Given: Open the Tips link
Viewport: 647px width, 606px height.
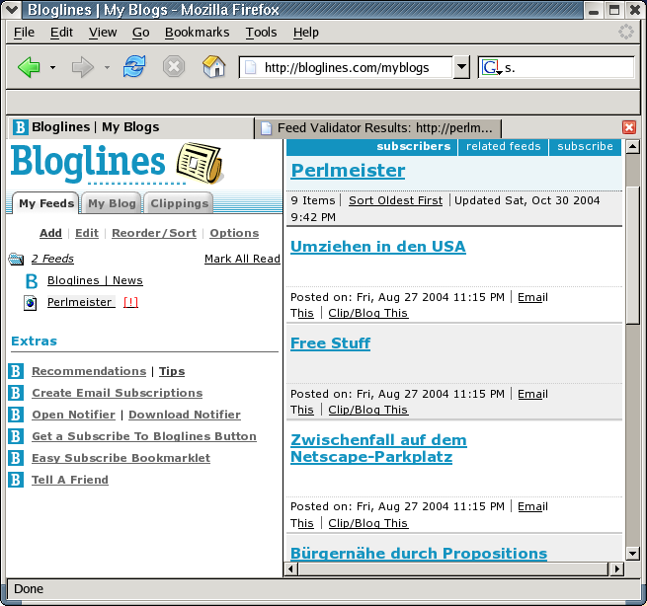Looking at the screenshot, I should (x=172, y=371).
